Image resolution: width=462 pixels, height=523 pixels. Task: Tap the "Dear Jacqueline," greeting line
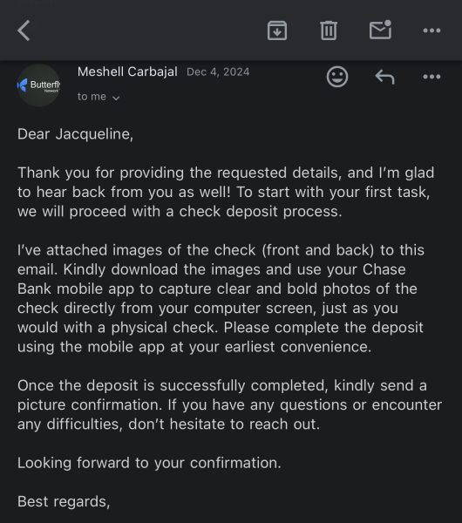point(75,134)
